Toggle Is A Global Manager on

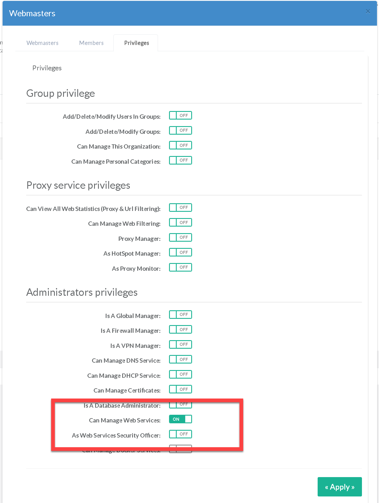(x=180, y=315)
